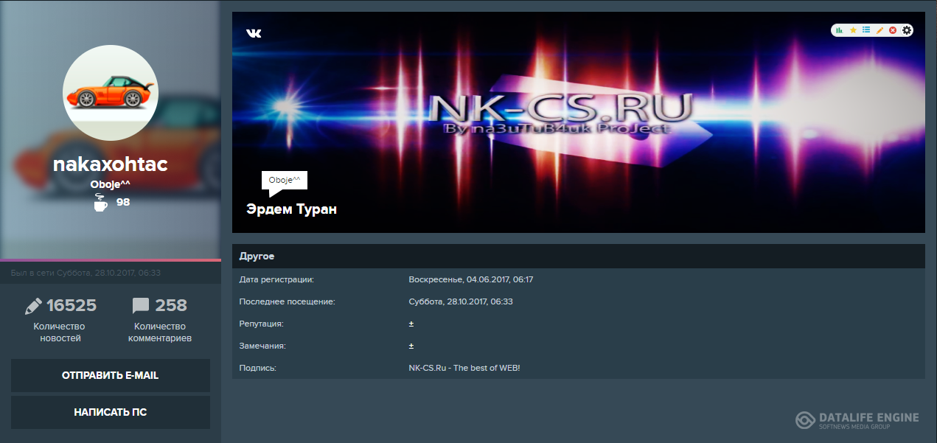Open the VK social link icon
The width and height of the screenshot is (937, 443).
tap(254, 33)
